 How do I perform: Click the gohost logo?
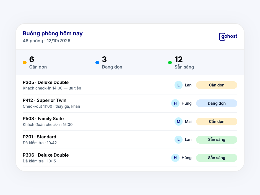point(228,36)
